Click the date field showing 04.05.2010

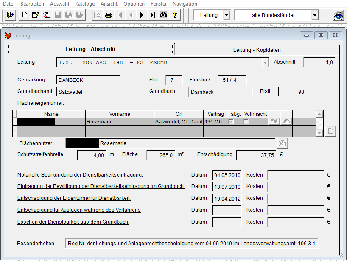click(227, 175)
